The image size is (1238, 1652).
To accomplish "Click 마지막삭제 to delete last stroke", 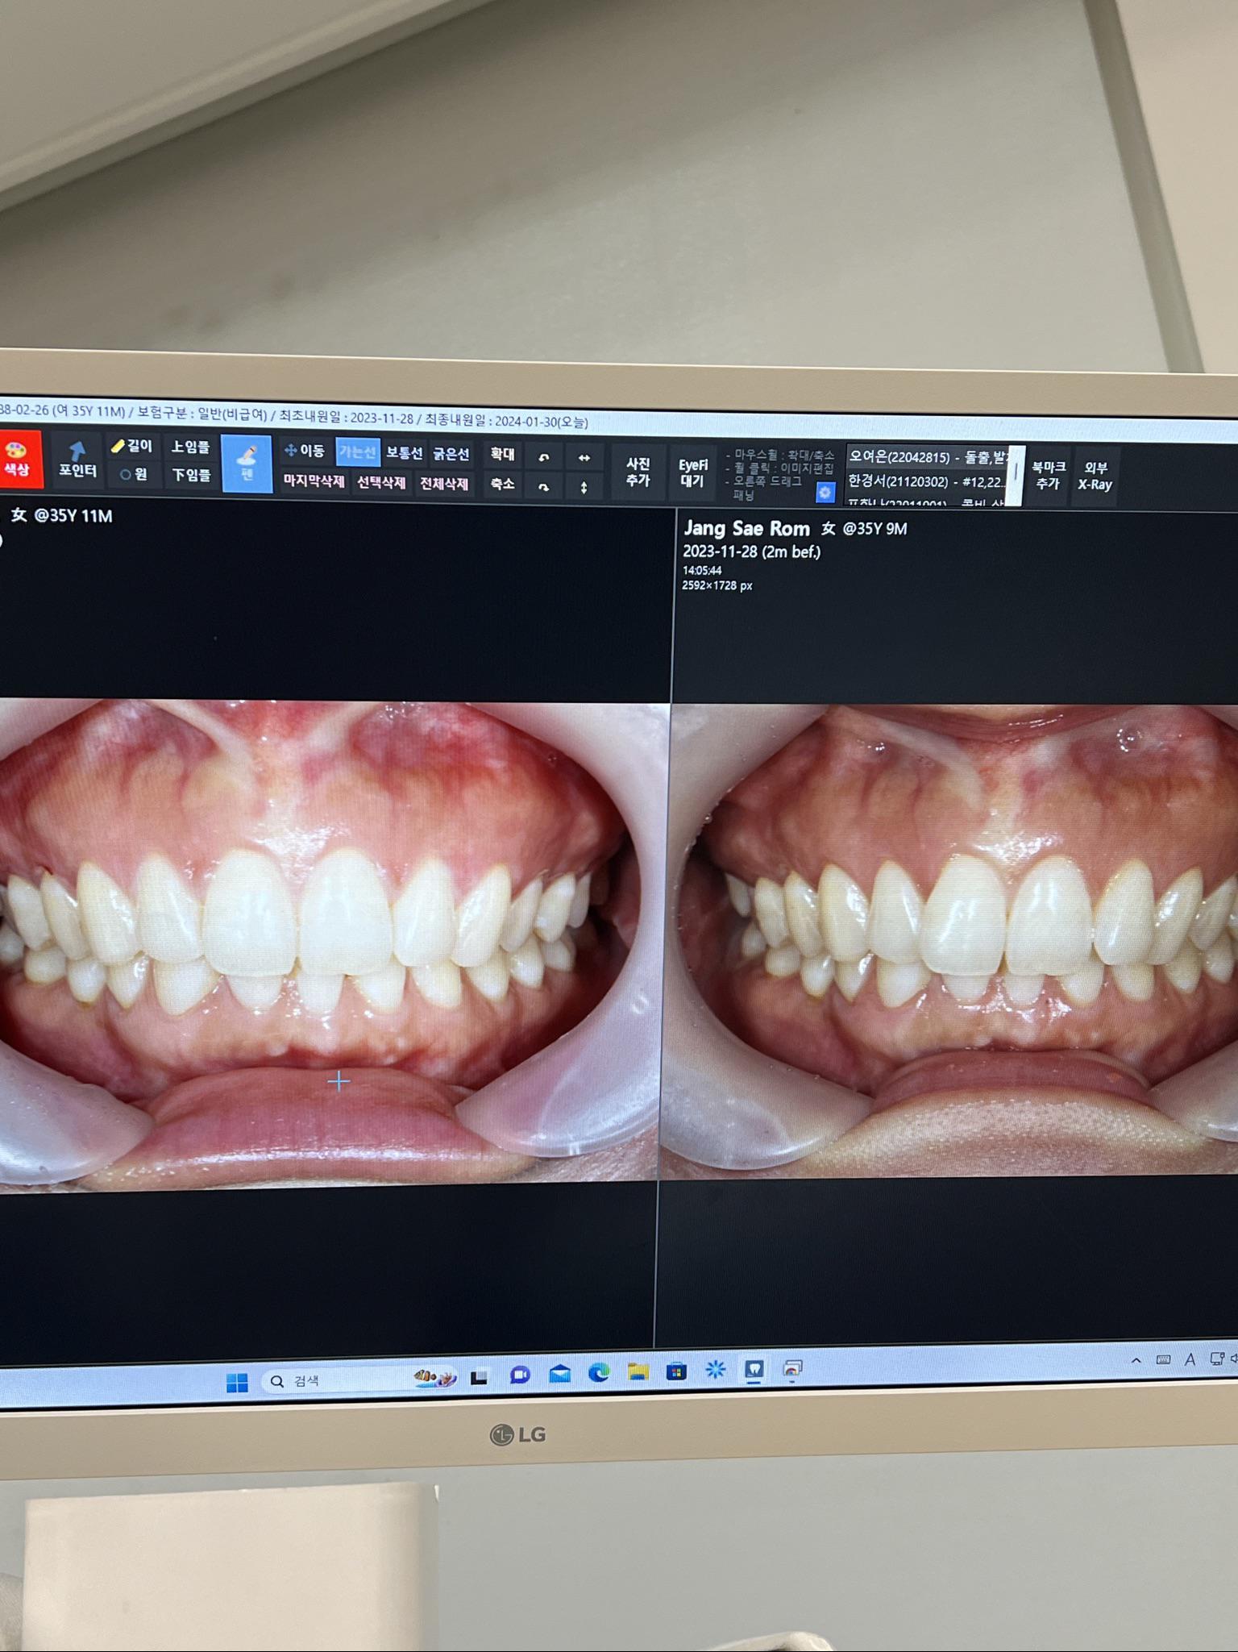I will pyautogui.click(x=314, y=481).
